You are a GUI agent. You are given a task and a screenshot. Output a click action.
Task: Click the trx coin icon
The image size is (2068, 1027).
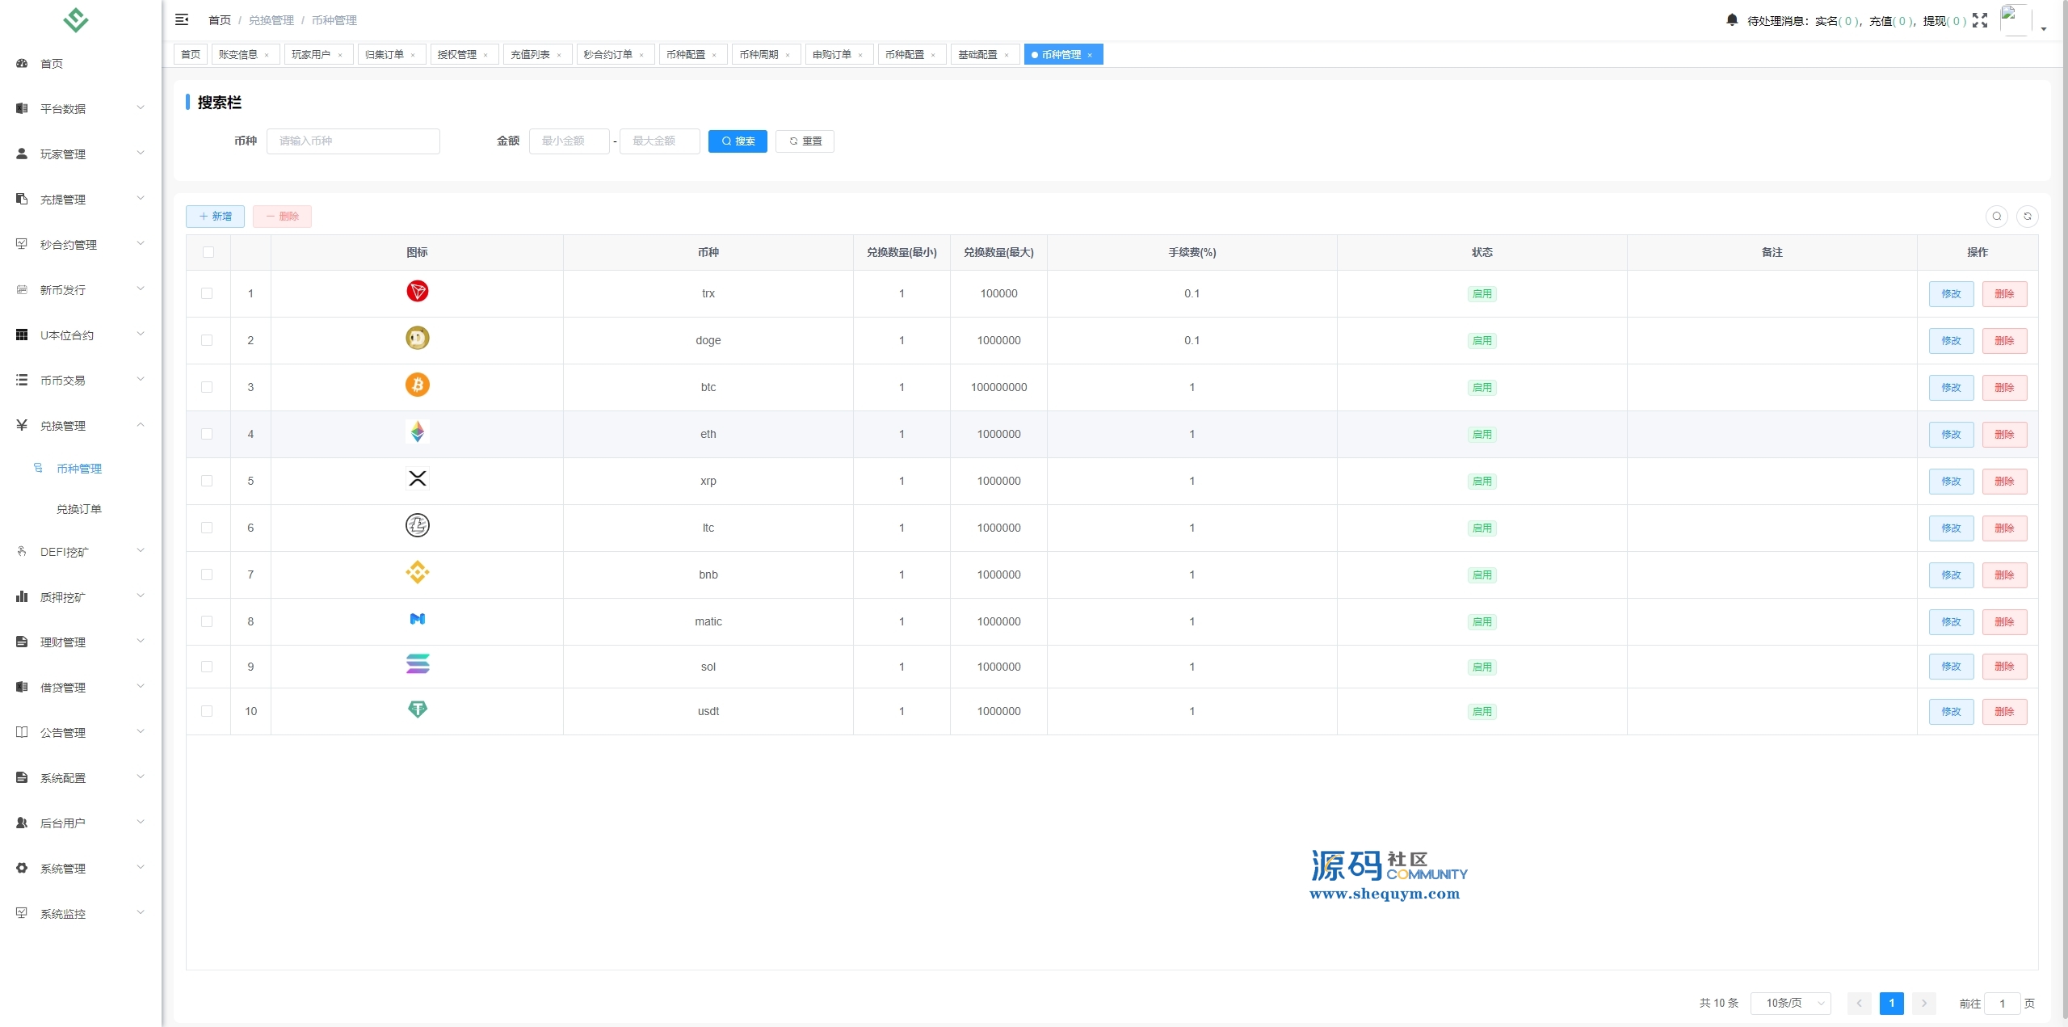(x=417, y=292)
